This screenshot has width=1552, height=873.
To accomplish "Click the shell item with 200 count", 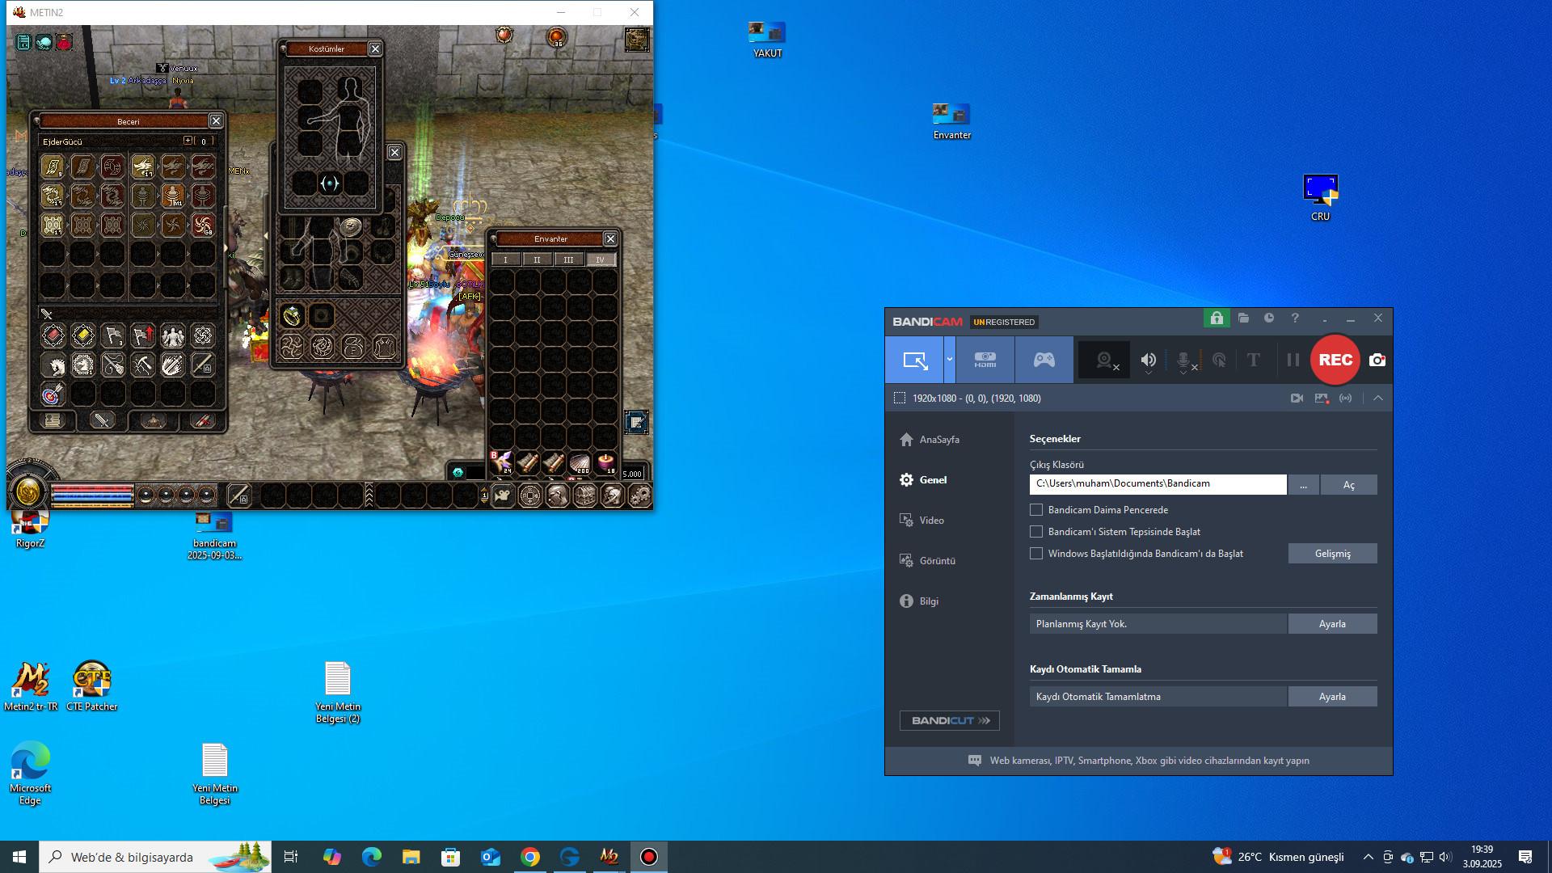I will 580,463.
